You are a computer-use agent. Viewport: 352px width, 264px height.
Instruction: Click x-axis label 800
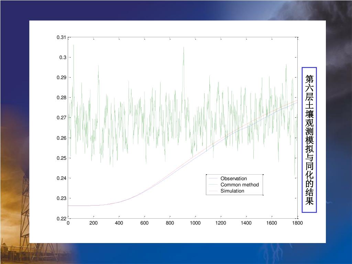(x=170, y=223)
